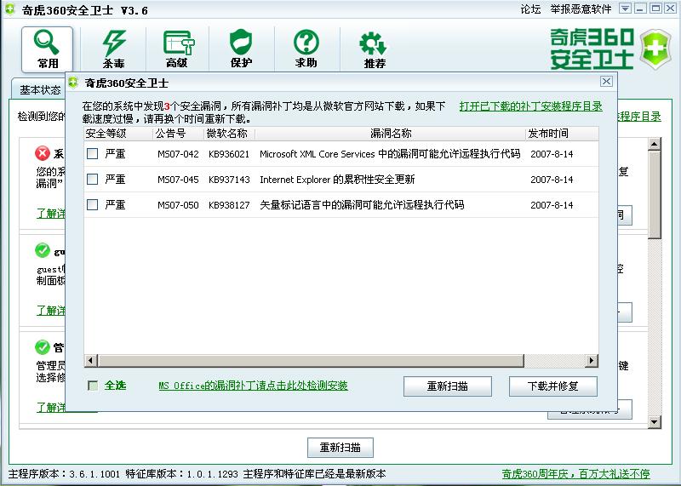Select text 矢量标记语言中的漏洞可能允许远程执行代码
This screenshot has height=486, width=681.
362,204
